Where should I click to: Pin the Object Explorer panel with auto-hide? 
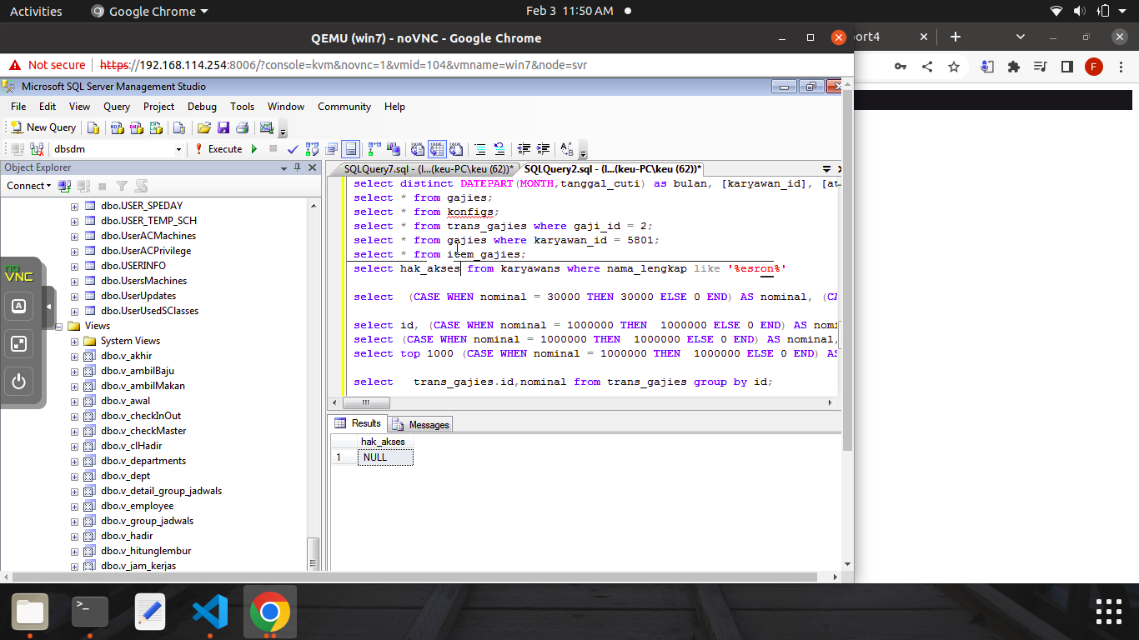298,167
